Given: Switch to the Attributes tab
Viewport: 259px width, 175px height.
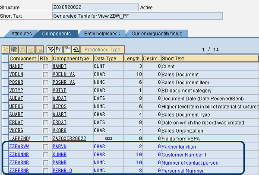Looking at the screenshot, I should tap(21, 34).
